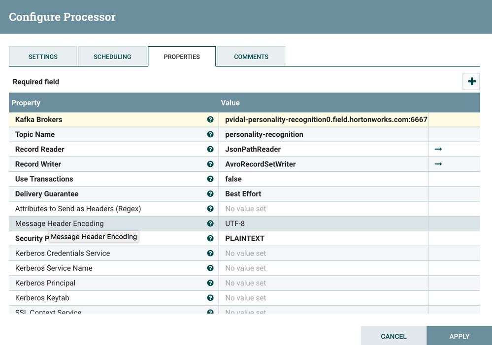492x345 pixels.
Task: Open help icon for Attributes to Send as Headers
Action: click(210, 209)
